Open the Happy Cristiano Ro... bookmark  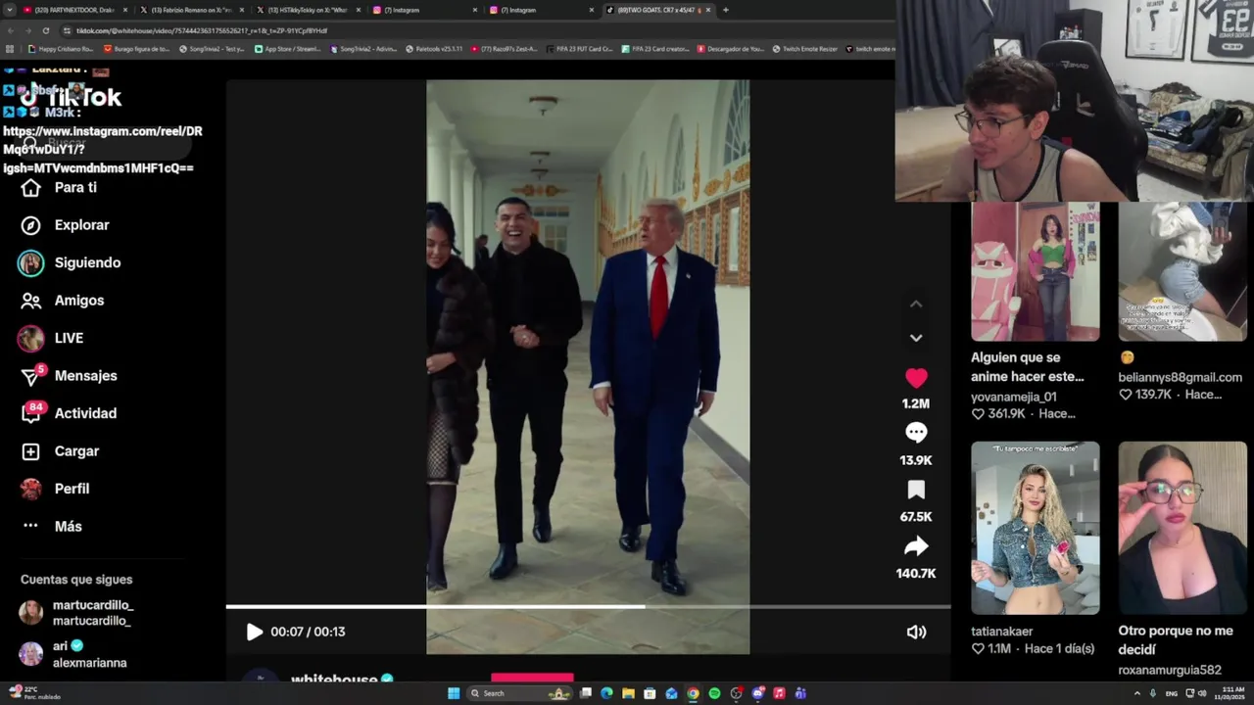click(x=61, y=49)
